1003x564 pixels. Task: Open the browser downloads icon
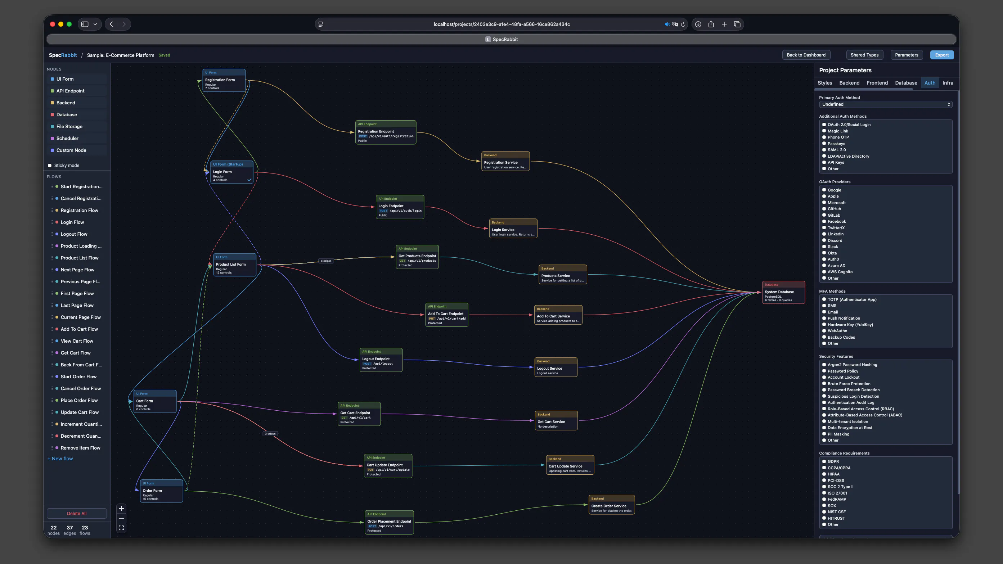pos(698,24)
